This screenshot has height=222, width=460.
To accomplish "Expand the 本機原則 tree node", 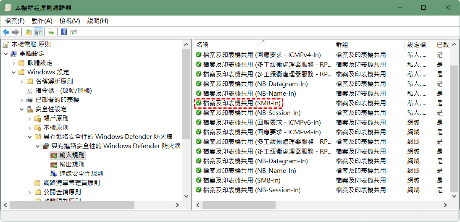I will [30, 128].
